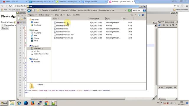Image resolution: width=189 pixels, height=106 pixels.
Task: Click the NppFTP upload file icon
Action: [x=170, y=25]
